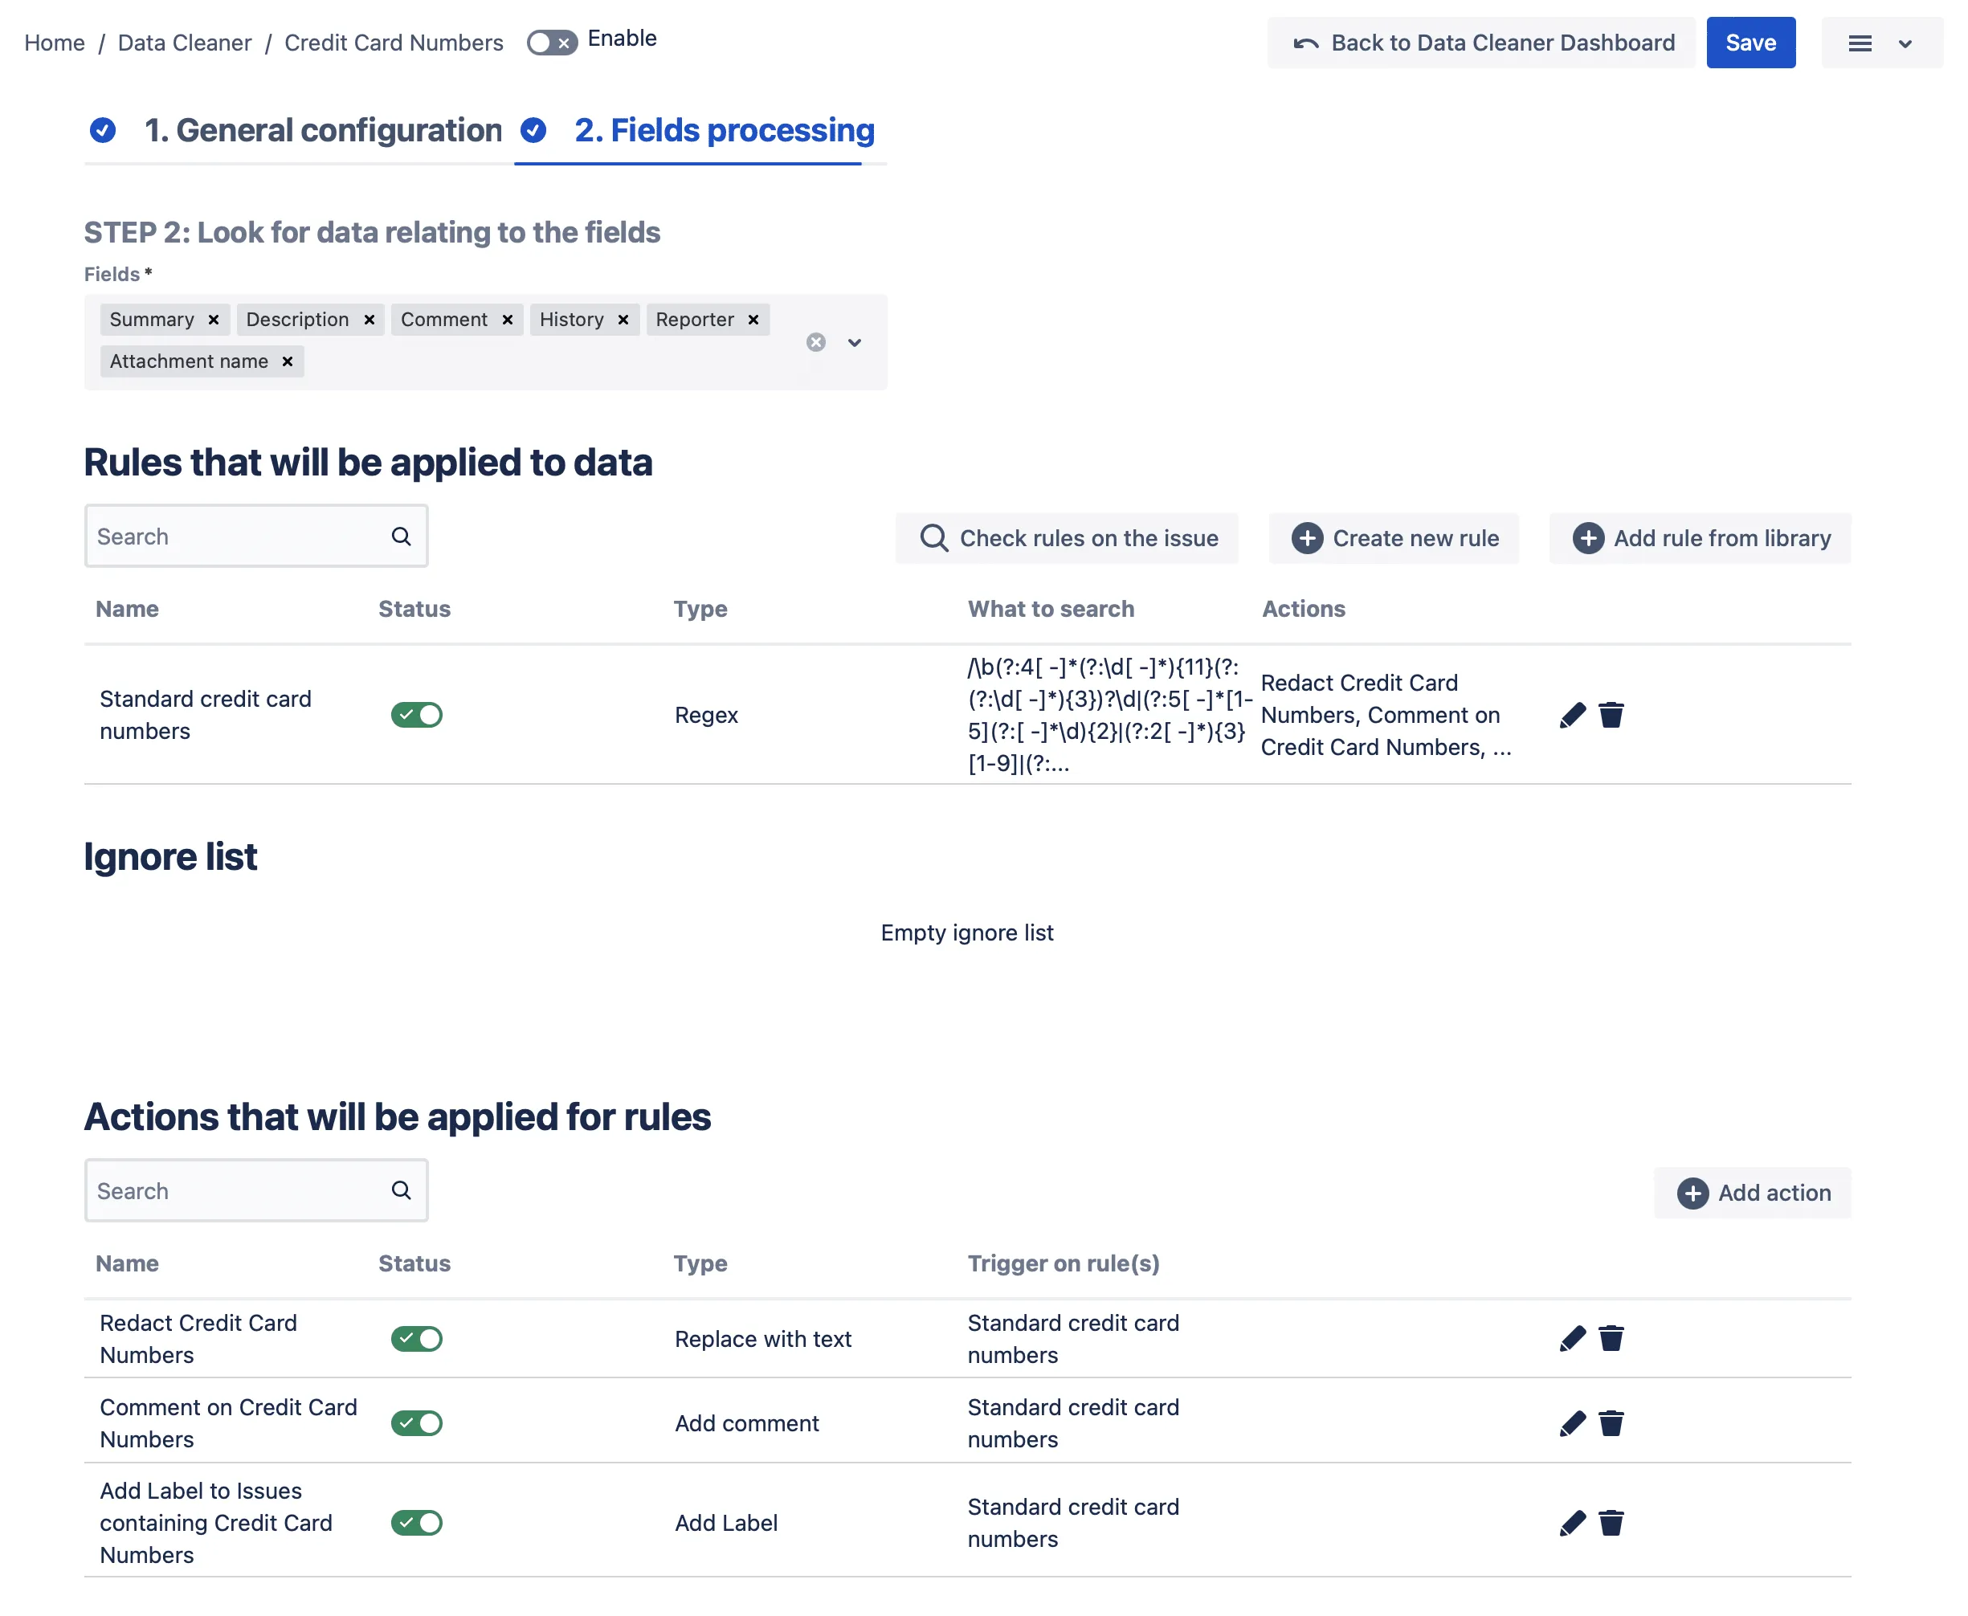
Task: Edit the Standard credit card numbers rule
Action: pos(1572,715)
